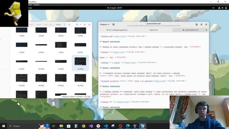Select the 5.PNG thumbnail
The height and width of the screenshot is (129, 229).
21,45
